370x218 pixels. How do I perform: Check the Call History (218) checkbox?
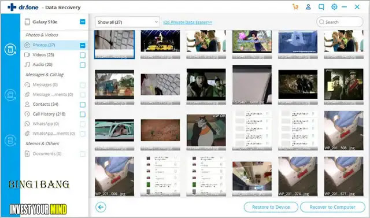pos(83,114)
